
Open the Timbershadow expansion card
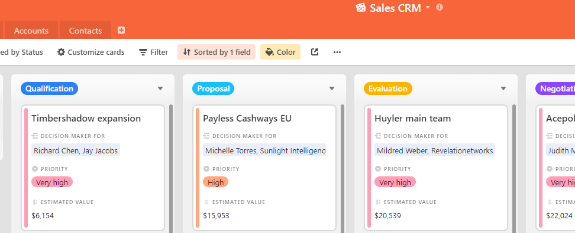tap(93, 168)
